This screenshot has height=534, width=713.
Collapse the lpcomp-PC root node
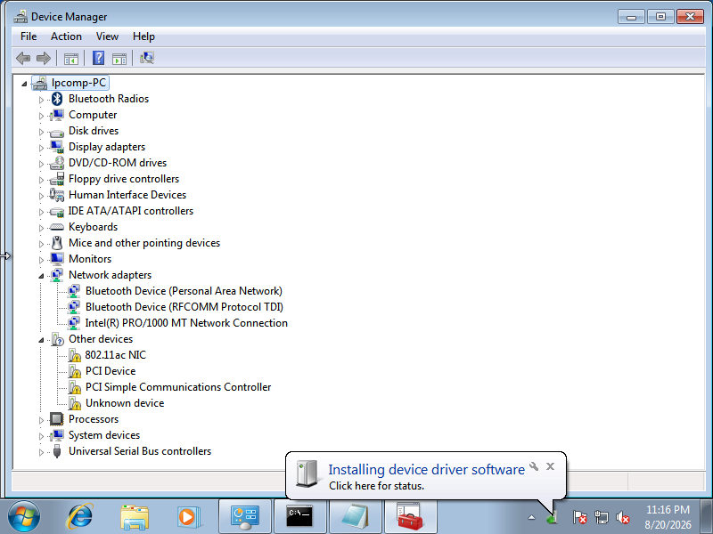point(24,84)
